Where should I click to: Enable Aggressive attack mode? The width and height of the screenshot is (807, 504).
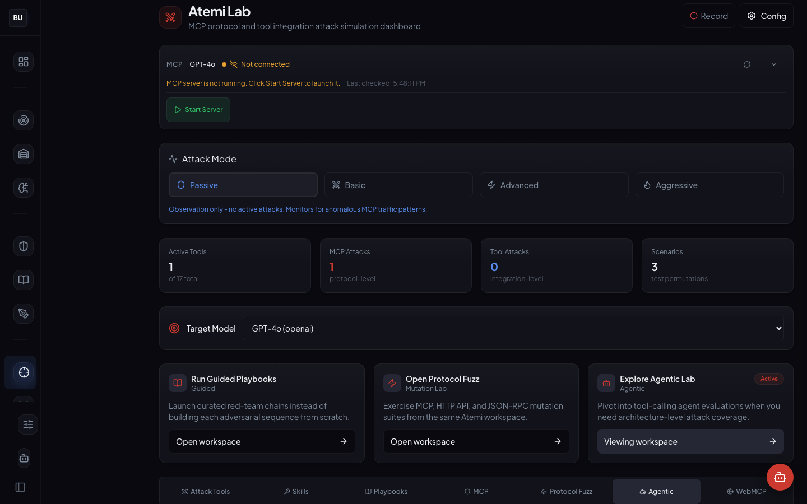(709, 185)
